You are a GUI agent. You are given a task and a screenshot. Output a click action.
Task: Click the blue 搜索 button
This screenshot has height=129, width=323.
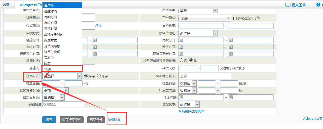click(x=49, y=119)
